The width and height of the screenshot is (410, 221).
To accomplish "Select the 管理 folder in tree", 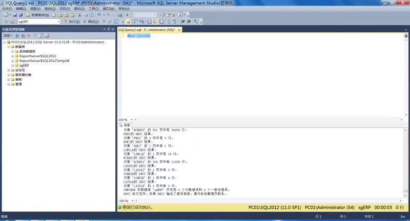I will [x=18, y=84].
